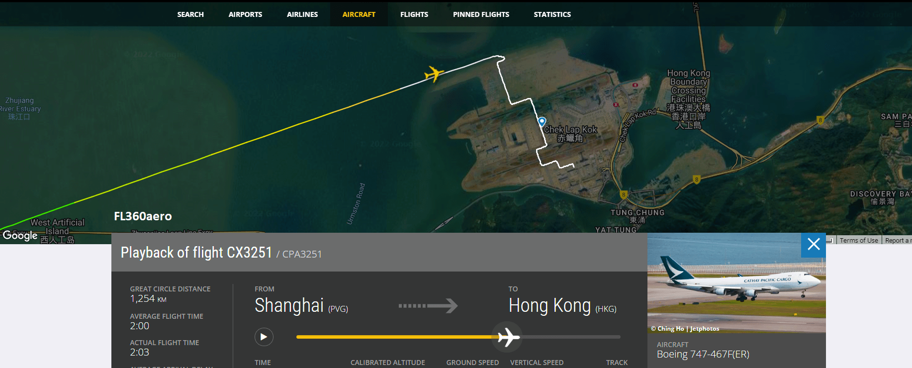The width and height of the screenshot is (912, 368).
Task: Open the AIRPORTS menu item
Action: point(245,14)
